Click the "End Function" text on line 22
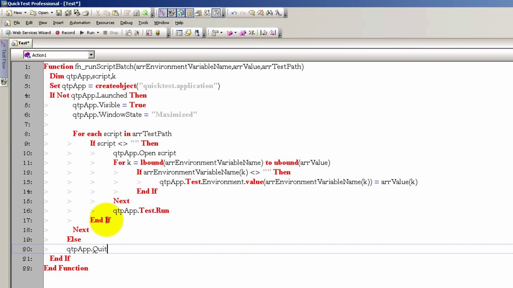The height and width of the screenshot is (288, 513). pyautogui.click(x=66, y=268)
